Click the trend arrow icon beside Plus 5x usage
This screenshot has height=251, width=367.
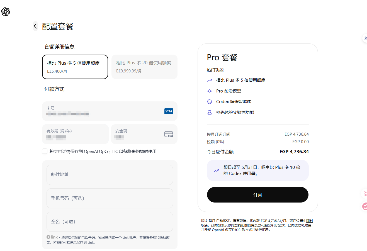(210, 80)
